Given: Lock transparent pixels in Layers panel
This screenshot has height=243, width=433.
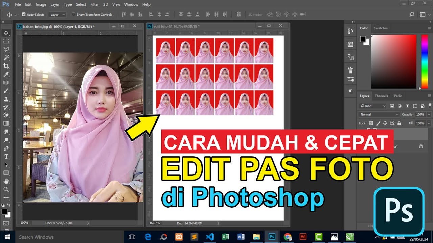Looking at the screenshot, I should [371, 123].
